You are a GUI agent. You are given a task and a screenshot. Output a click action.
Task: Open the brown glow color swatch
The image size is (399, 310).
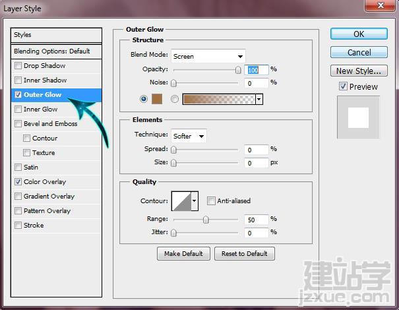[157, 99]
